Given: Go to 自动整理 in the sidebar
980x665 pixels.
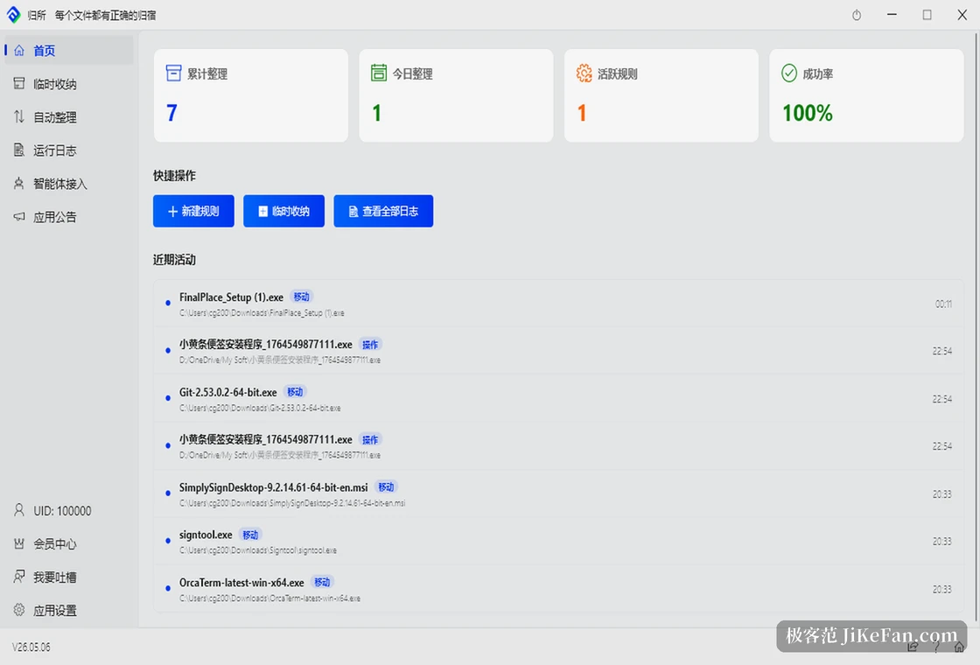Looking at the screenshot, I should point(68,117).
